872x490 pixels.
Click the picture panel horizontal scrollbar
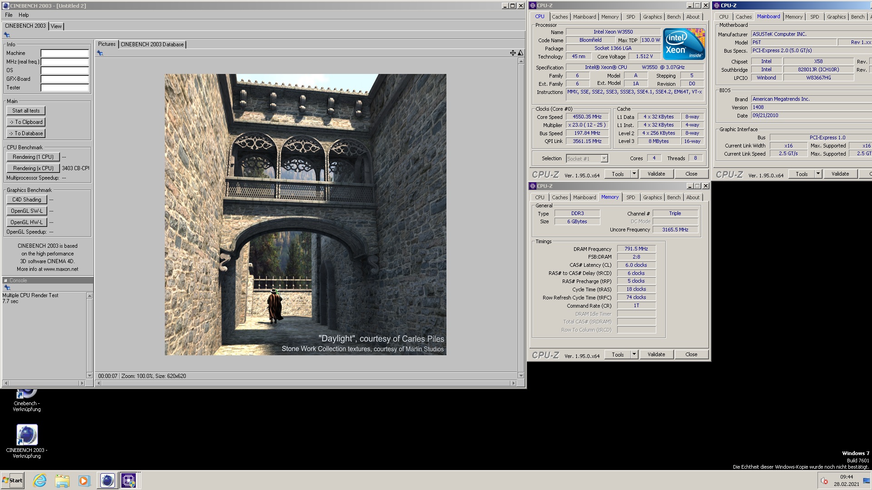pyautogui.click(x=306, y=383)
